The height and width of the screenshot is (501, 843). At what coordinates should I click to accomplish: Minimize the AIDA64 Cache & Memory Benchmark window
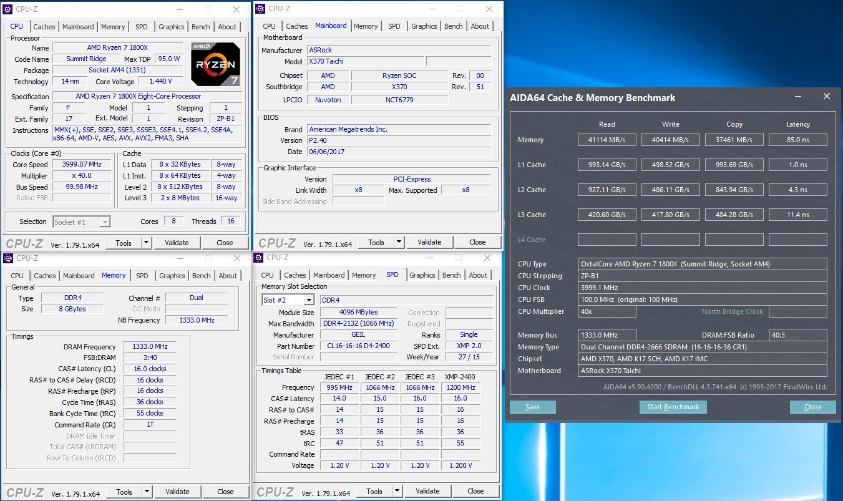pyautogui.click(x=799, y=97)
